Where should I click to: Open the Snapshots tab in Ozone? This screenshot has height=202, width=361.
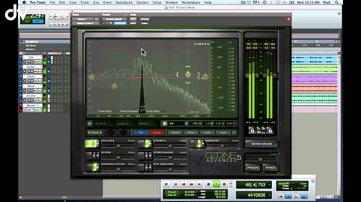[x=123, y=123]
